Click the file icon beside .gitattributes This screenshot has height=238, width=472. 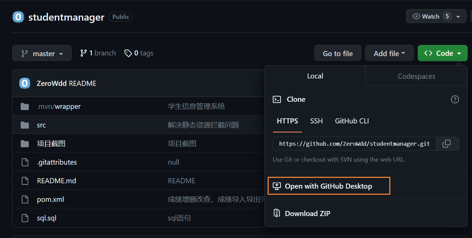coord(25,162)
